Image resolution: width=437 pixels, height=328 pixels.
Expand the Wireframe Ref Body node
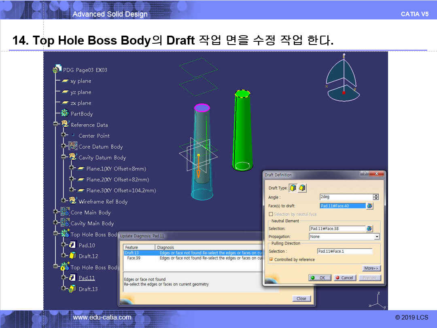coord(64,201)
